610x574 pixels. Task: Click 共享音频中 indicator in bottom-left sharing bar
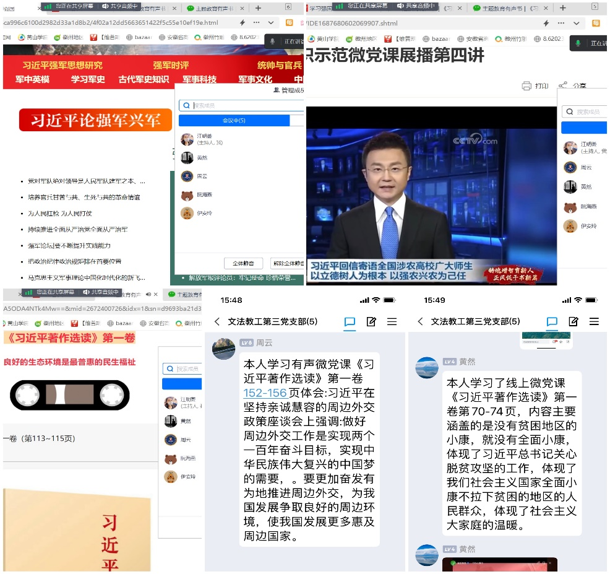(101, 292)
